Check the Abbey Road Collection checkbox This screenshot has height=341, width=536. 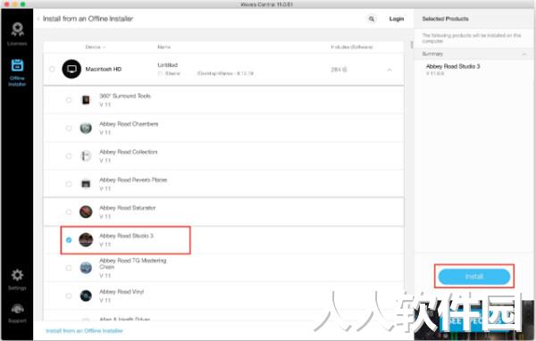coord(69,156)
